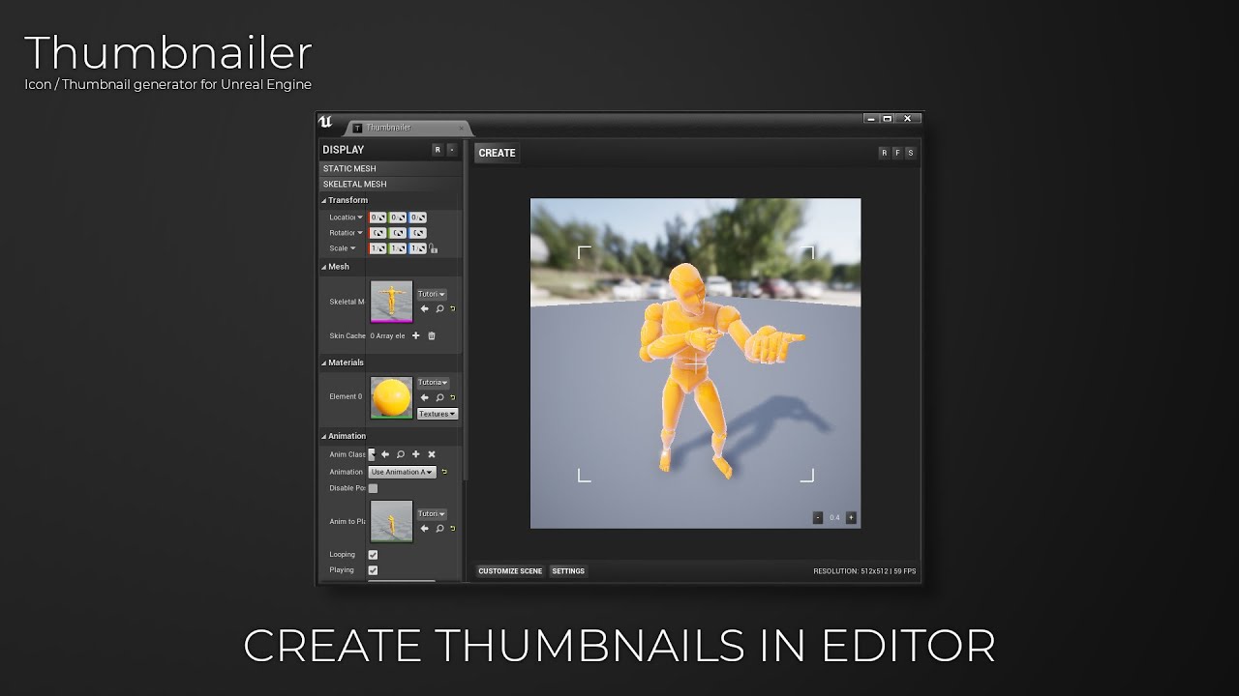The width and height of the screenshot is (1239, 696).
Task: Create new Anim Class with plus icon
Action: click(416, 454)
